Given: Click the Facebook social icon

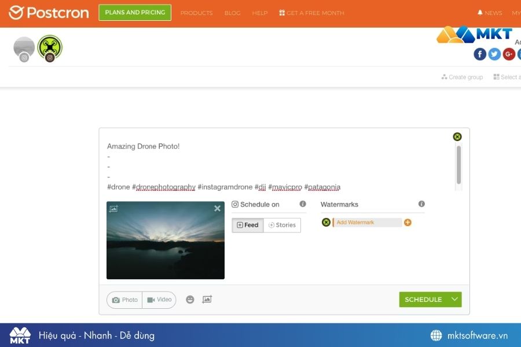Looking at the screenshot, I should tap(480, 54).
